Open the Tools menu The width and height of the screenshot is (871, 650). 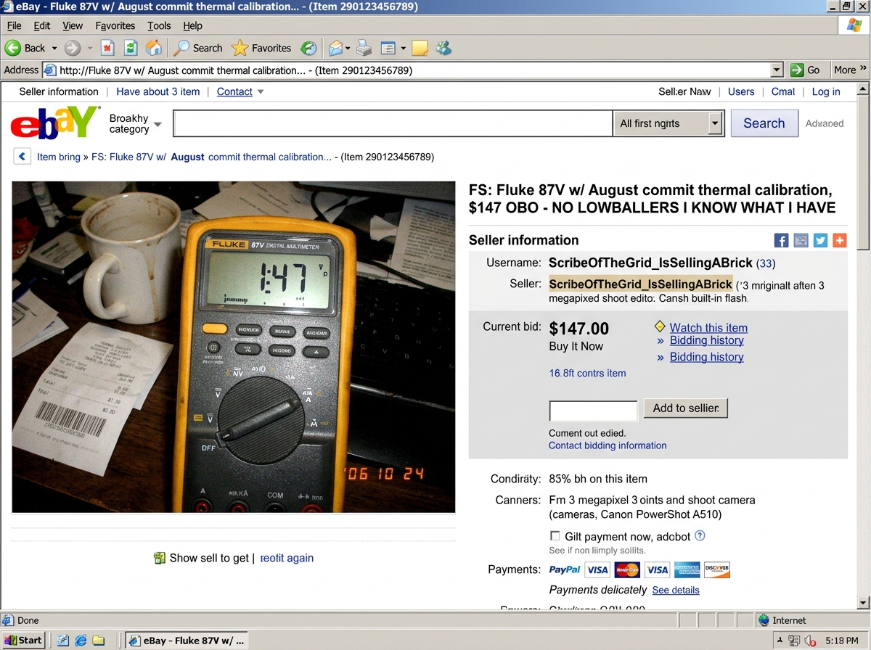[159, 25]
